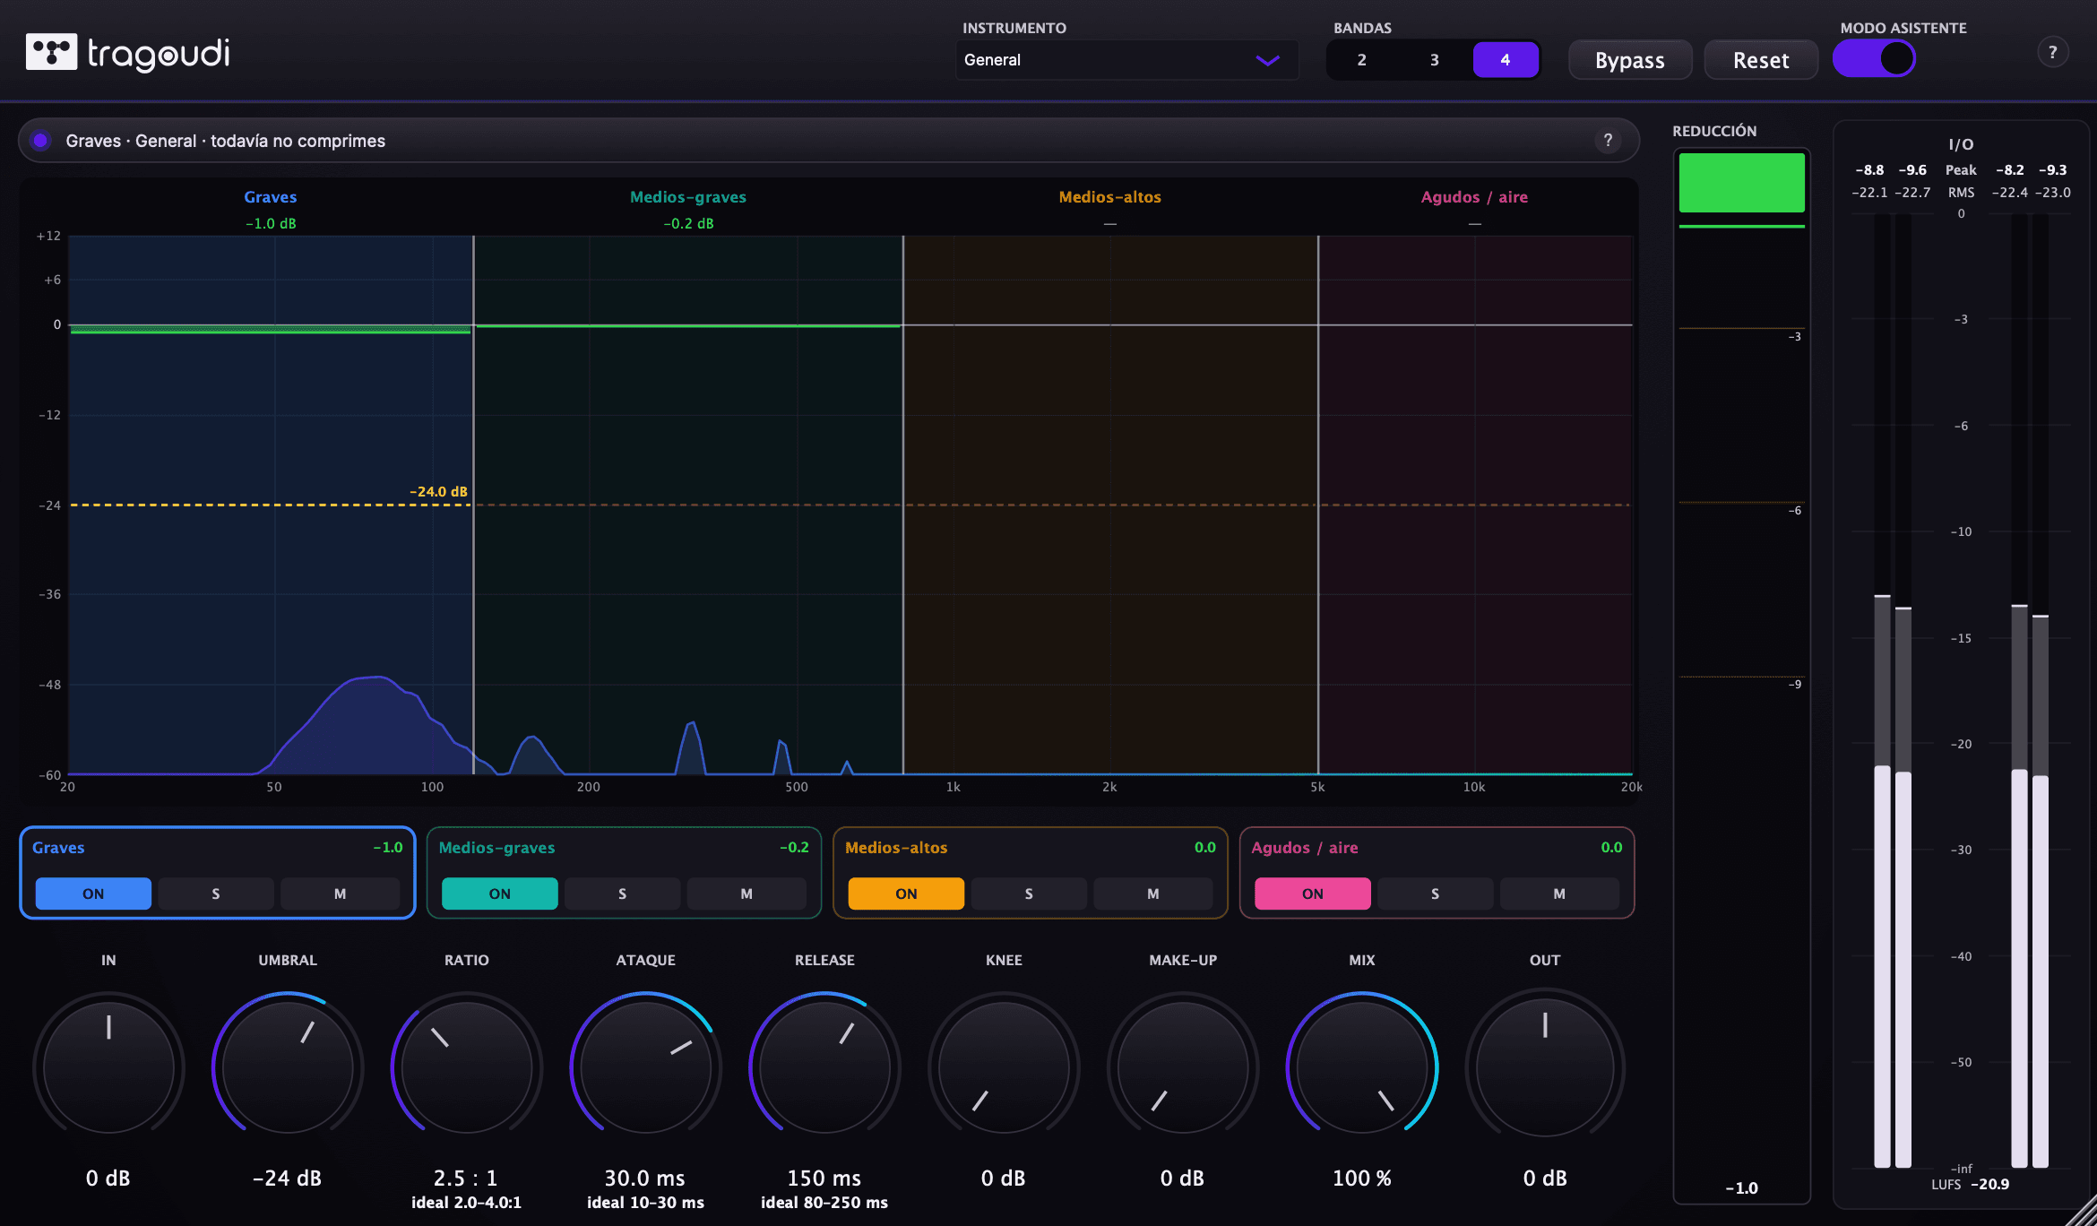
Task: Click the 2.5 : 1 ratio value
Action: pos(466,1178)
